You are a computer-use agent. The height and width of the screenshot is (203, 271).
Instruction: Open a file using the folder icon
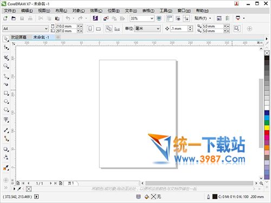coord(14,18)
